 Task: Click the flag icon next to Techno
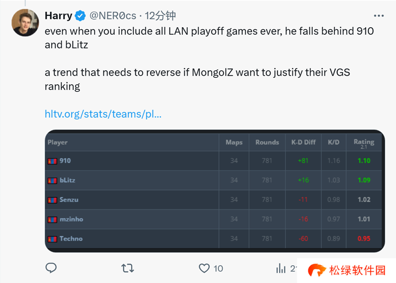(x=52, y=239)
